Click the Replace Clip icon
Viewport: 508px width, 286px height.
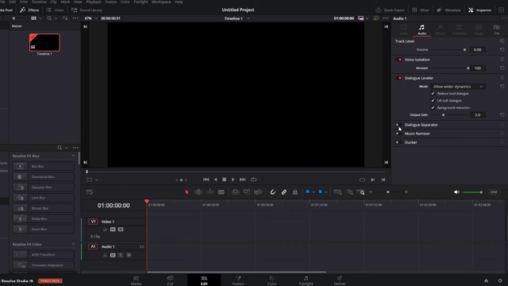(x=258, y=192)
